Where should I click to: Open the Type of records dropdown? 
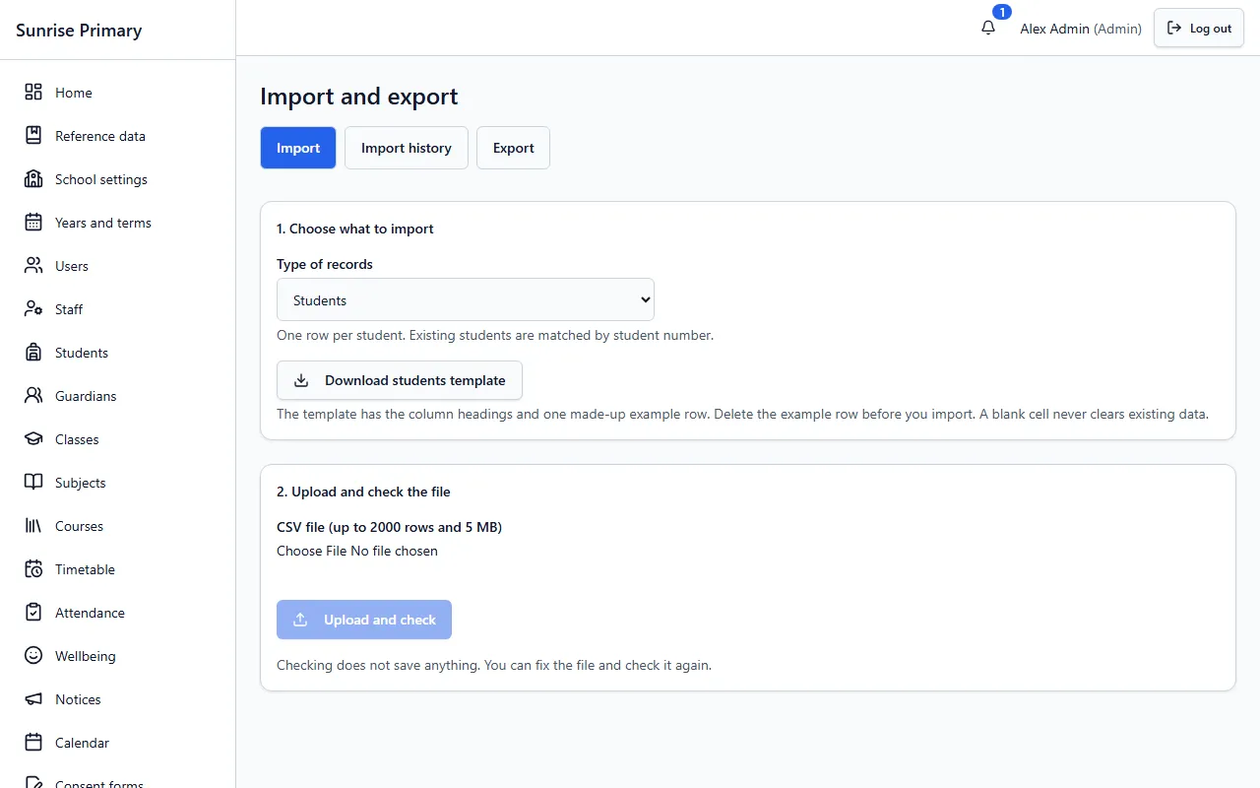coord(466,299)
